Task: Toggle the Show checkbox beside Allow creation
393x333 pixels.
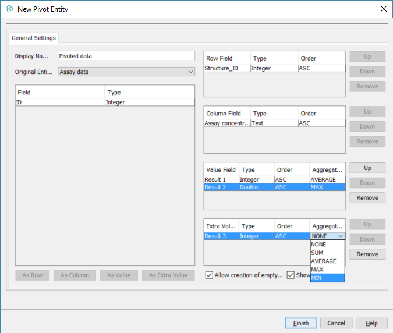Action: click(x=291, y=275)
